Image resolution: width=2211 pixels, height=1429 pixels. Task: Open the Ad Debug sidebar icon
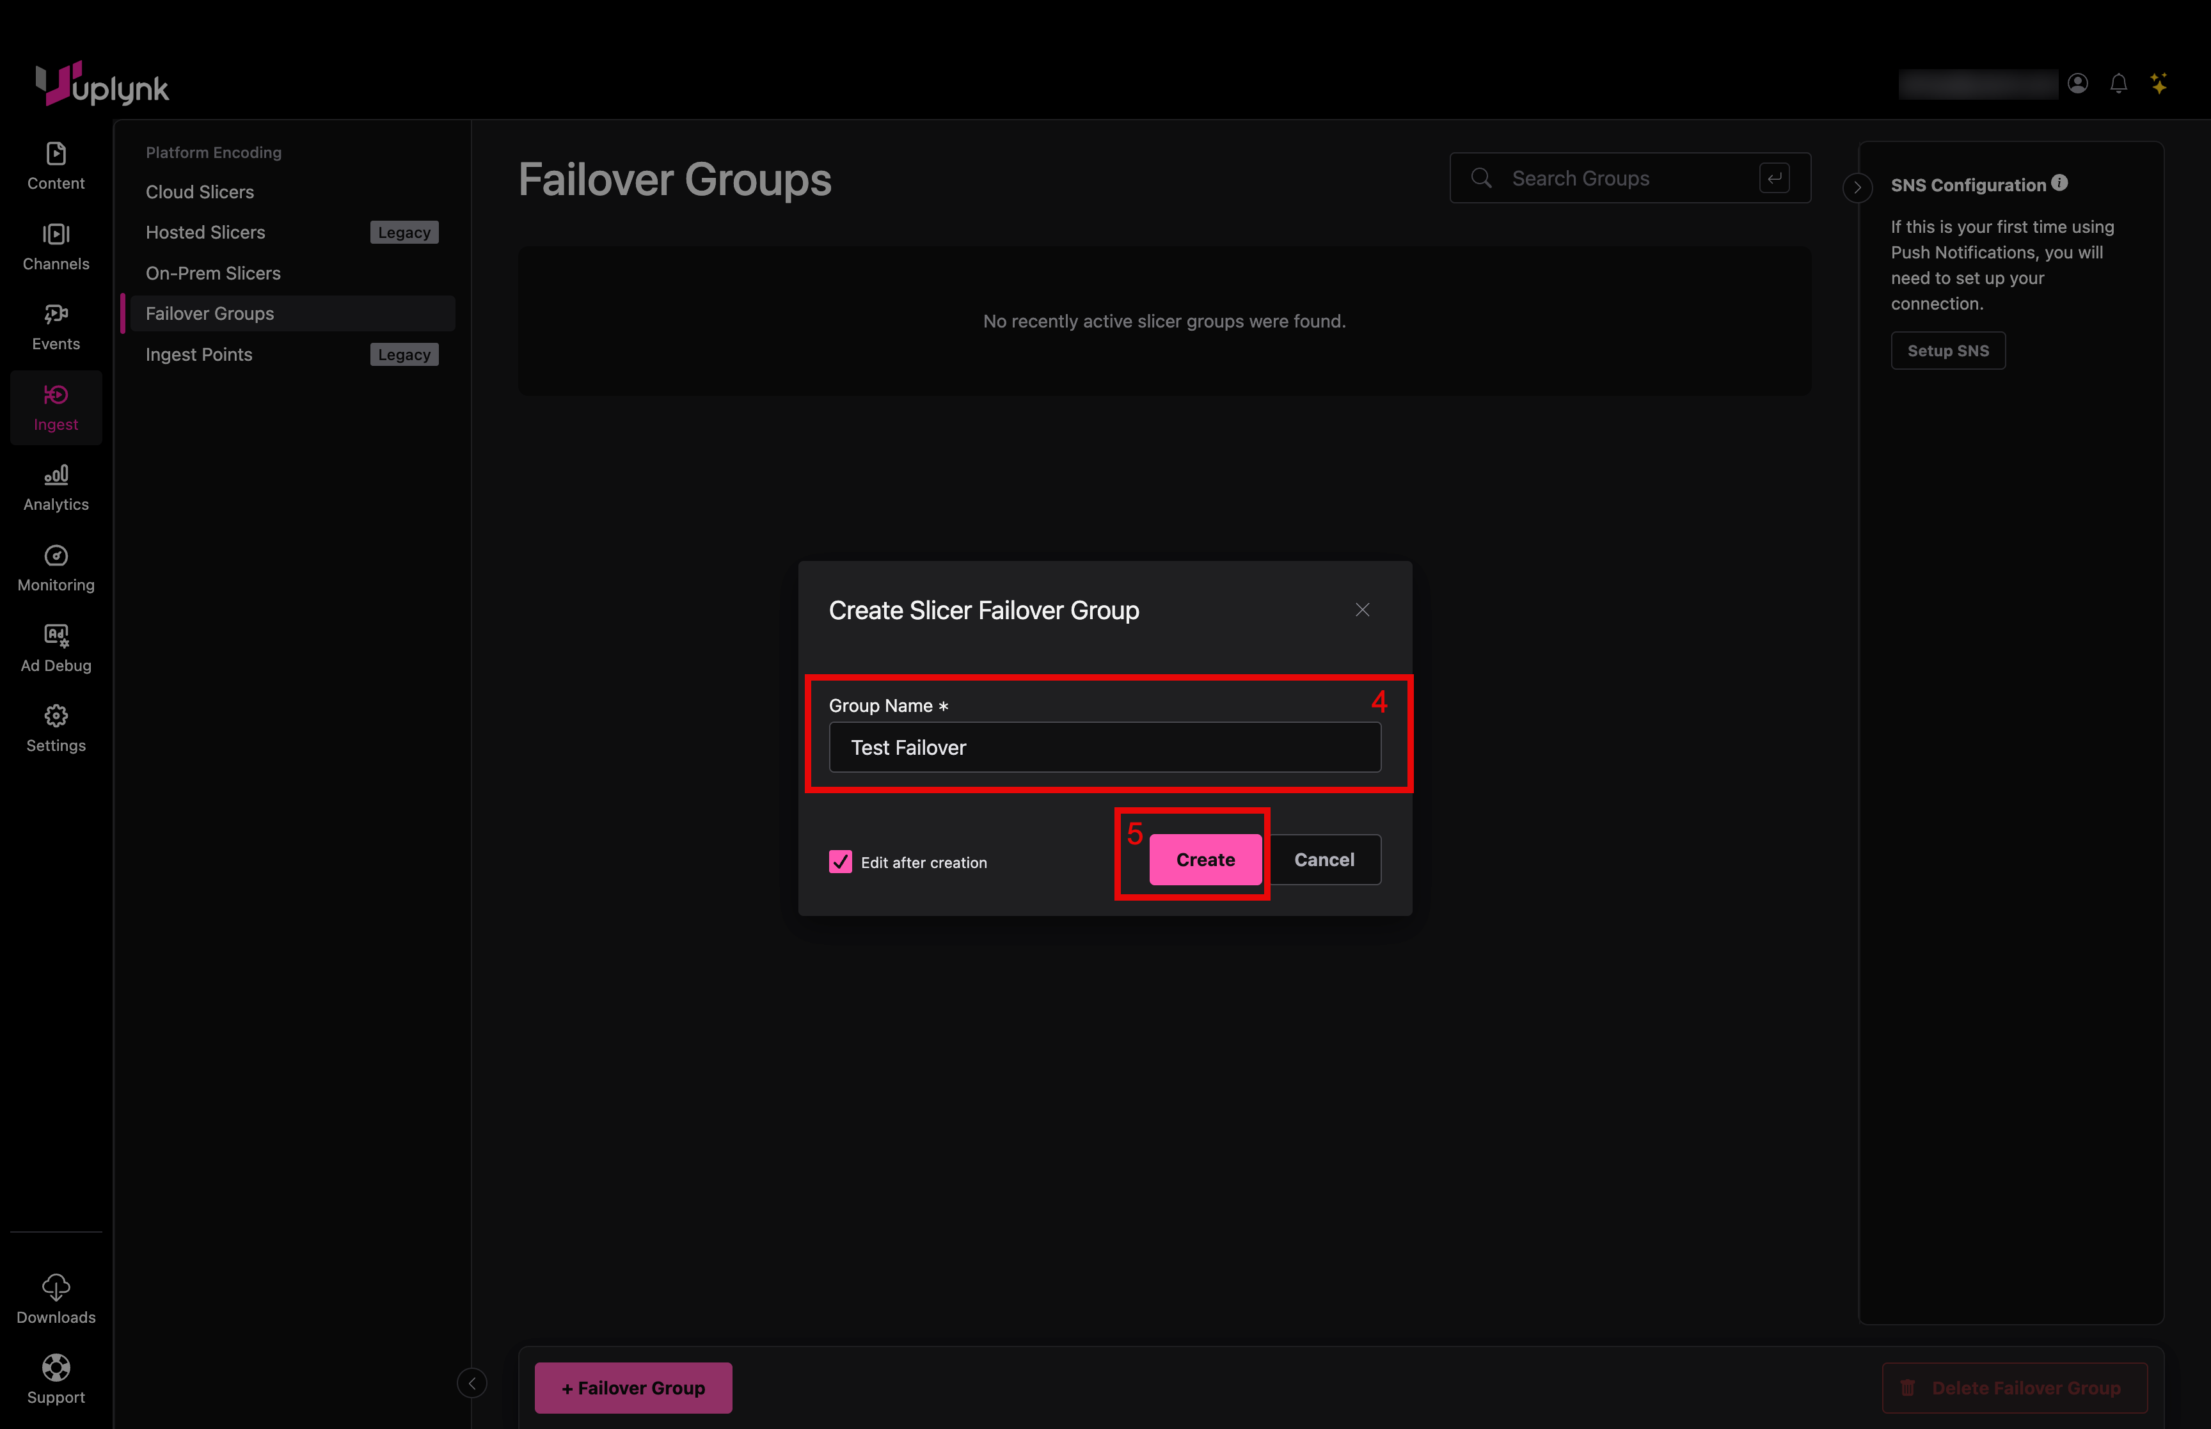click(x=56, y=636)
